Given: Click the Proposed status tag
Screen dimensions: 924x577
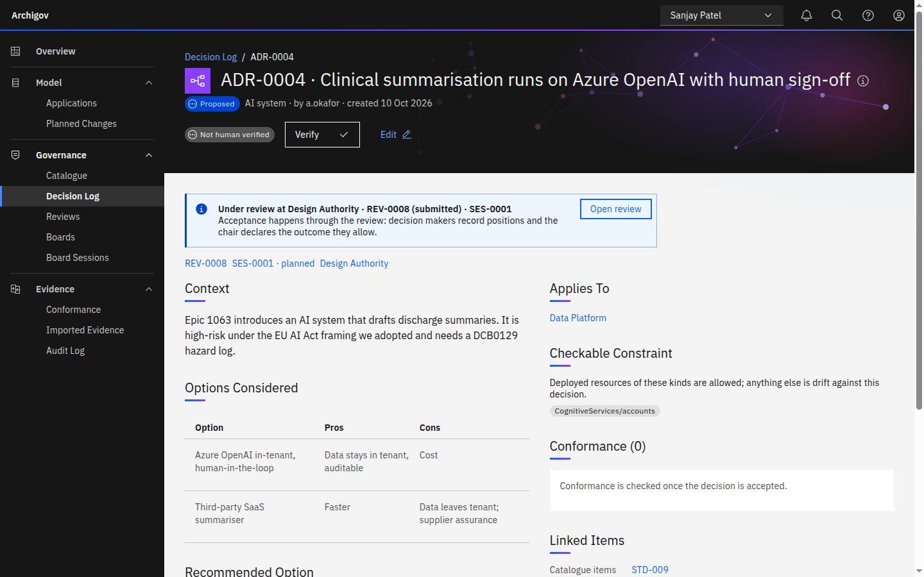Looking at the screenshot, I should point(212,104).
